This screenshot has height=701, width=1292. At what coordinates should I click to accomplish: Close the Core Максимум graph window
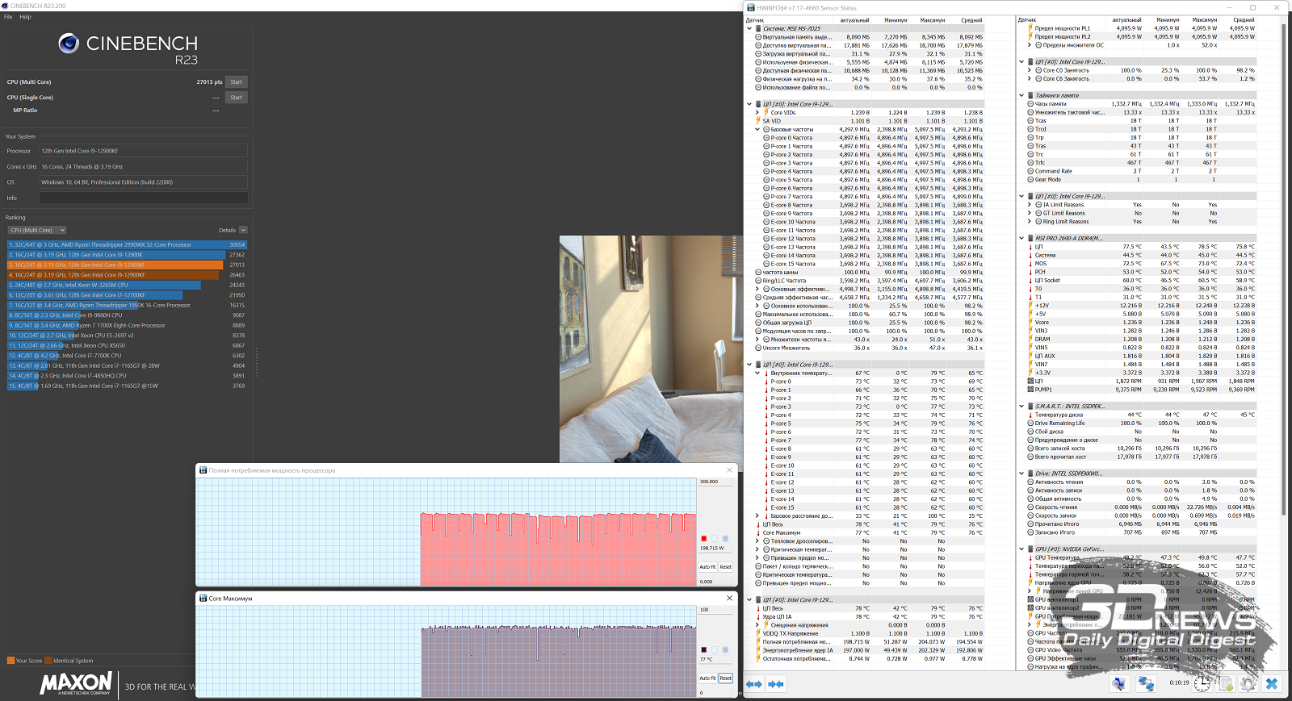point(729,598)
